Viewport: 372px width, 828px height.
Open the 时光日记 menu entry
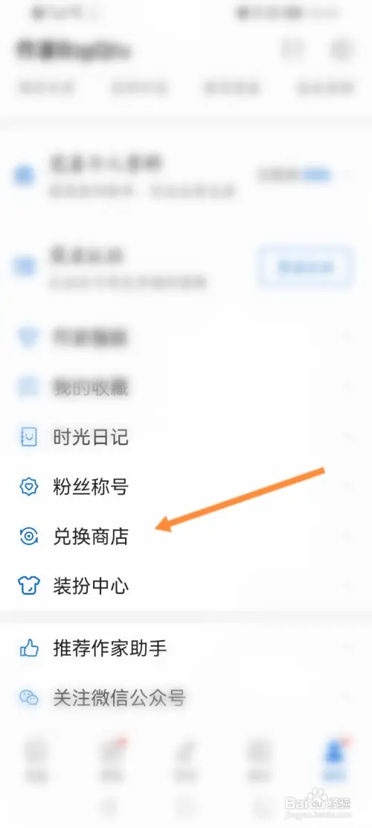pyautogui.click(x=186, y=437)
